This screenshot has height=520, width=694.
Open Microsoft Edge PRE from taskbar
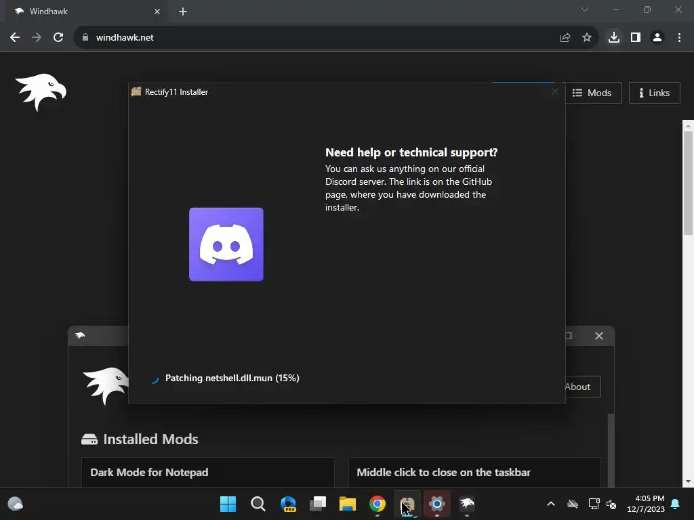(288, 504)
